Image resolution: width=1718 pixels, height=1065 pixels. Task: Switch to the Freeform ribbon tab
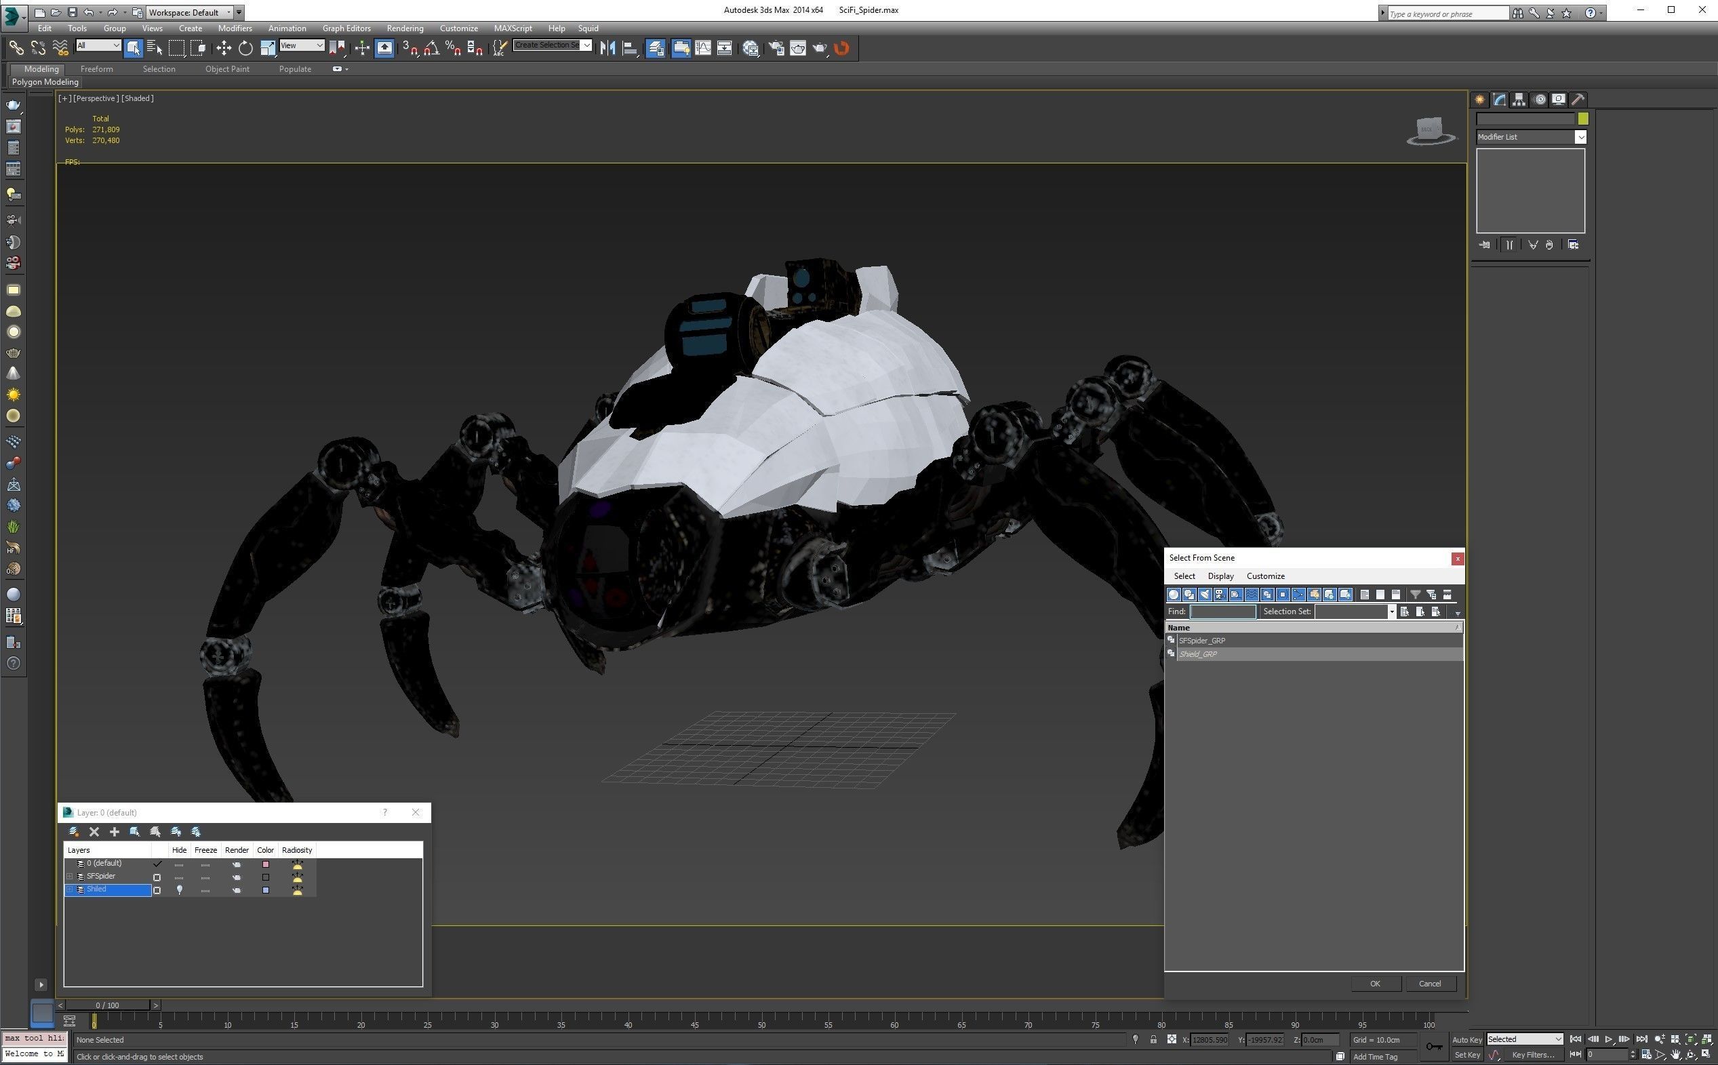click(96, 69)
